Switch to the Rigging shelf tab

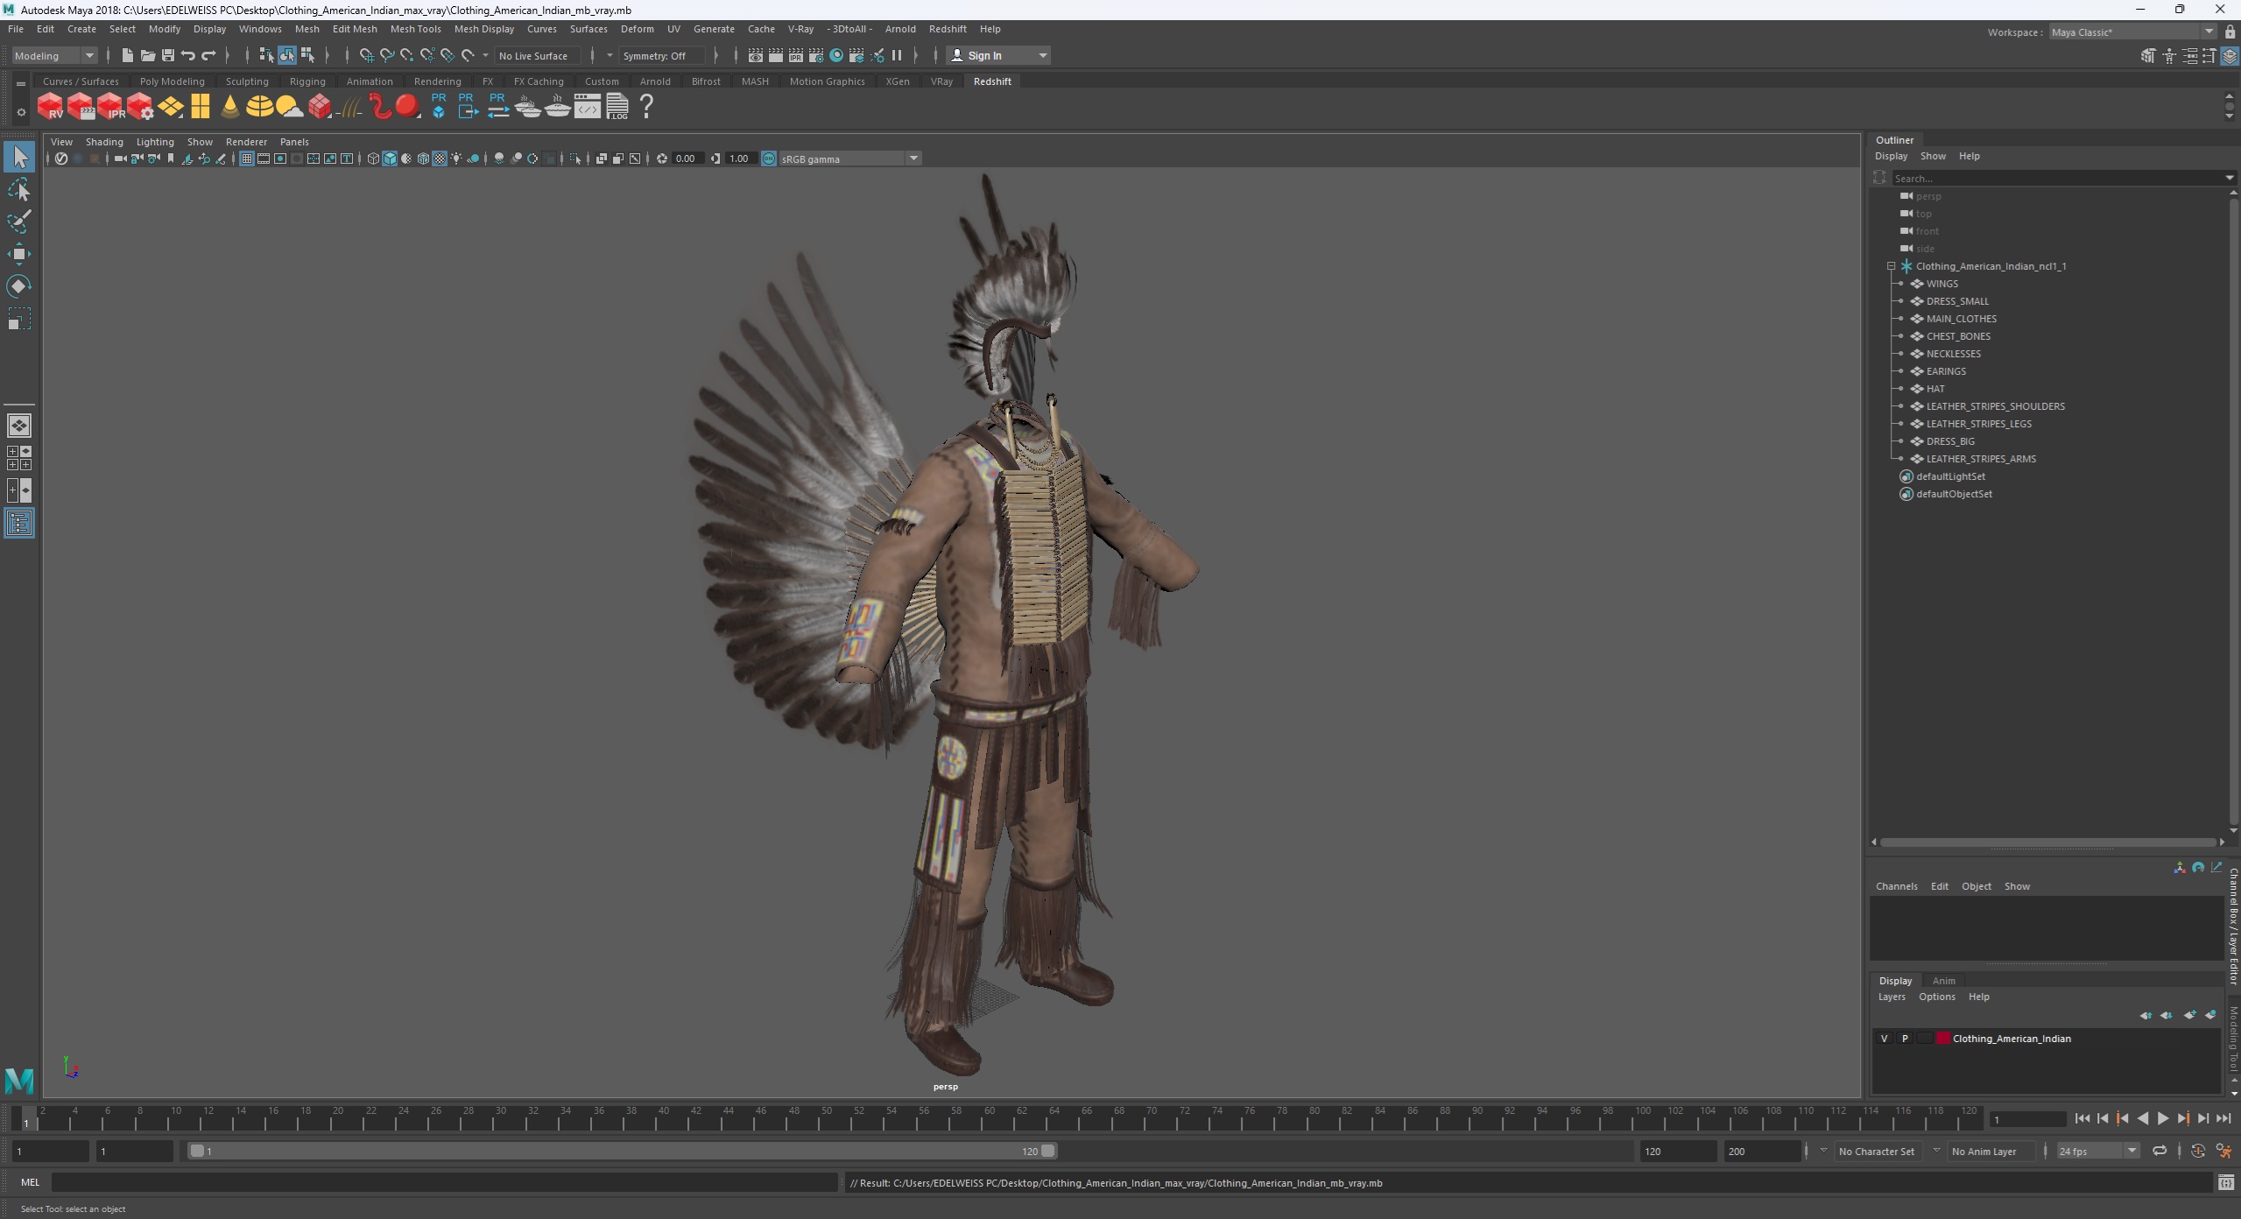coord(307,81)
